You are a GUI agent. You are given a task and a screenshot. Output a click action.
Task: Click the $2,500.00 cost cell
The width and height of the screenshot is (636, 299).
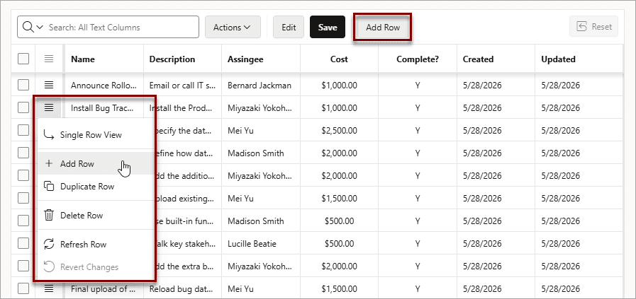tap(339, 131)
